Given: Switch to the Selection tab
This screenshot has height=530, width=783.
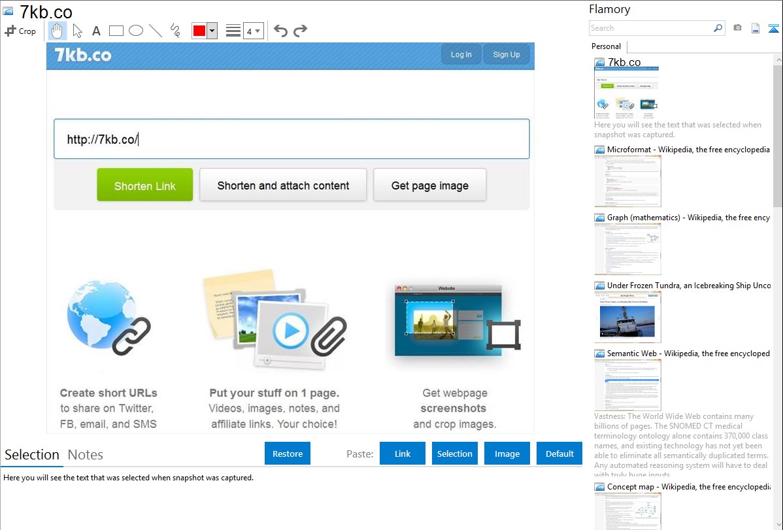Looking at the screenshot, I should pyautogui.click(x=32, y=455).
